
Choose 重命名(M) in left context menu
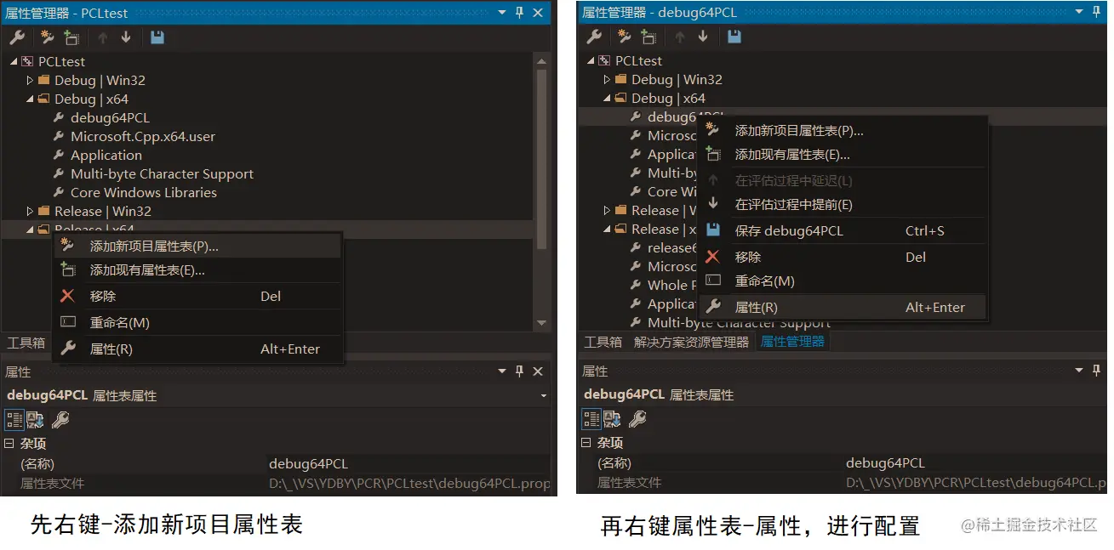[x=197, y=323]
